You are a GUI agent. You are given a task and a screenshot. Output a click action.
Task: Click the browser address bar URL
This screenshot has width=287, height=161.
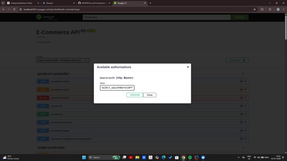click(x=52, y=9)
